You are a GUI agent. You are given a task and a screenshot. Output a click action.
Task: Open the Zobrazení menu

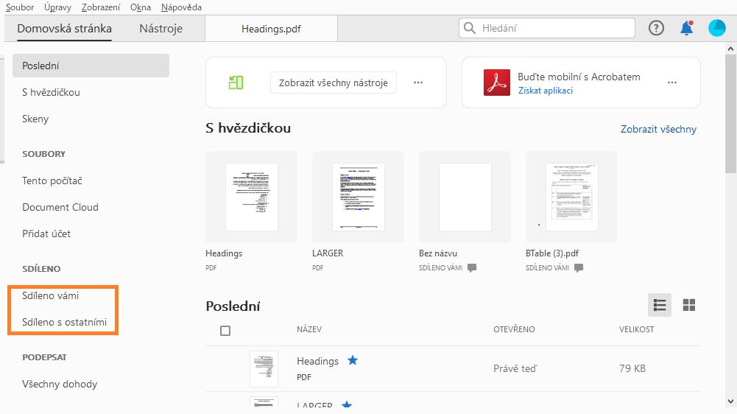101,7
